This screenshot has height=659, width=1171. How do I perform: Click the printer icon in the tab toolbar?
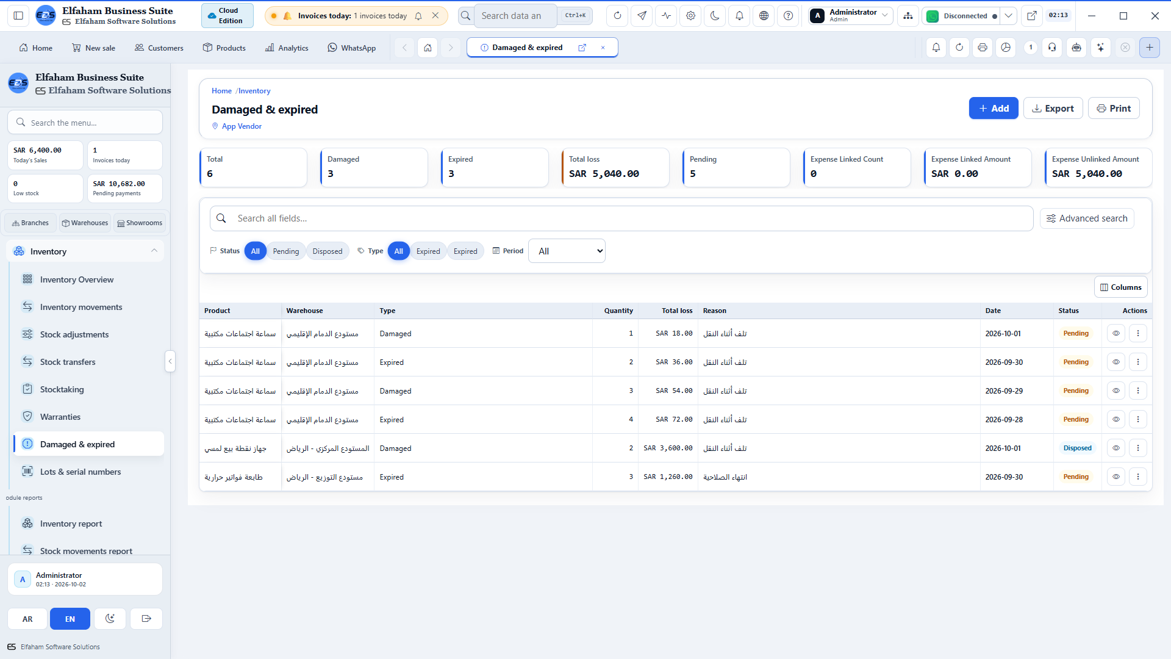(x=983, y=48)
